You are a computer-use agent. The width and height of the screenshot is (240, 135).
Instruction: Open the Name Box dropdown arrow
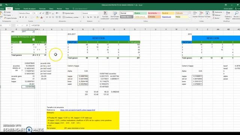[10, 25]
